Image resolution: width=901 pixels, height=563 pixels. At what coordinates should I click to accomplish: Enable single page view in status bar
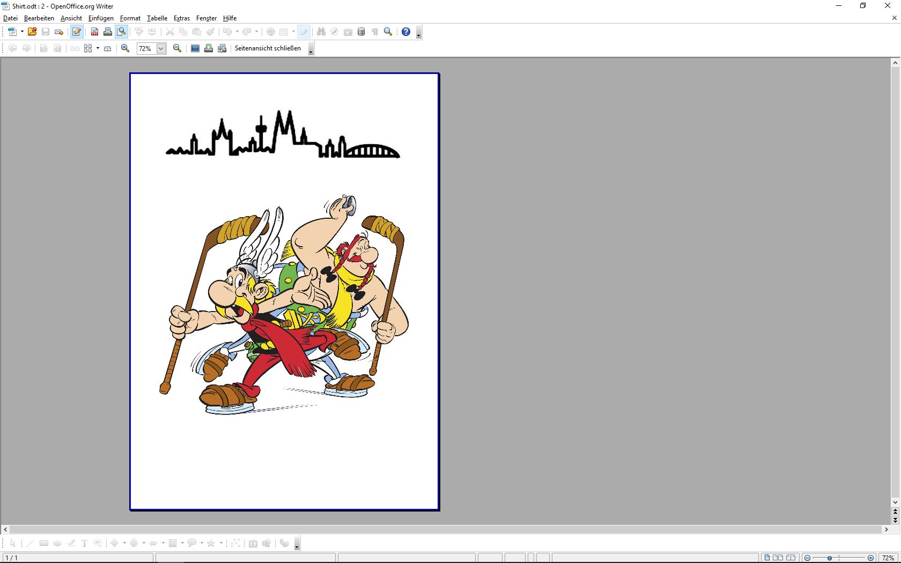(767, 558)
